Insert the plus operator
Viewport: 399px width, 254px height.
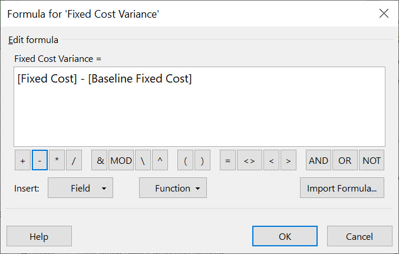(22, 160)
